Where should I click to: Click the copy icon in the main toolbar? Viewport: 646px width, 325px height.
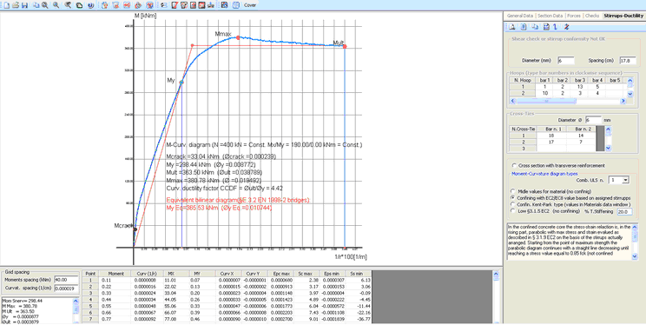[36, 5]
